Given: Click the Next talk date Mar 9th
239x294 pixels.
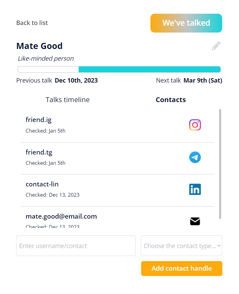Looking at the screenshot, I should click(x=203, y=81).
